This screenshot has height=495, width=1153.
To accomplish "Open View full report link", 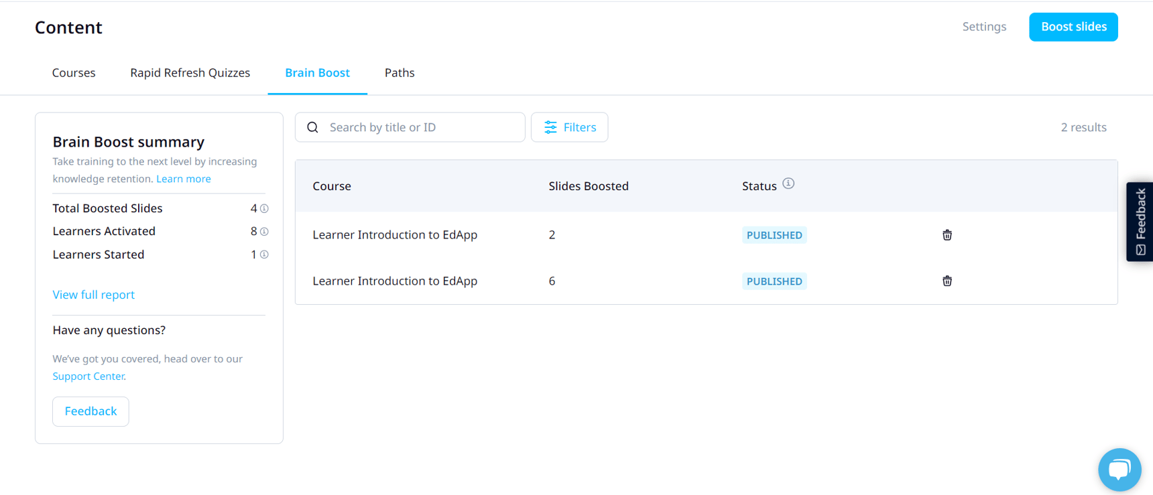I will click(x=94, y=295).
